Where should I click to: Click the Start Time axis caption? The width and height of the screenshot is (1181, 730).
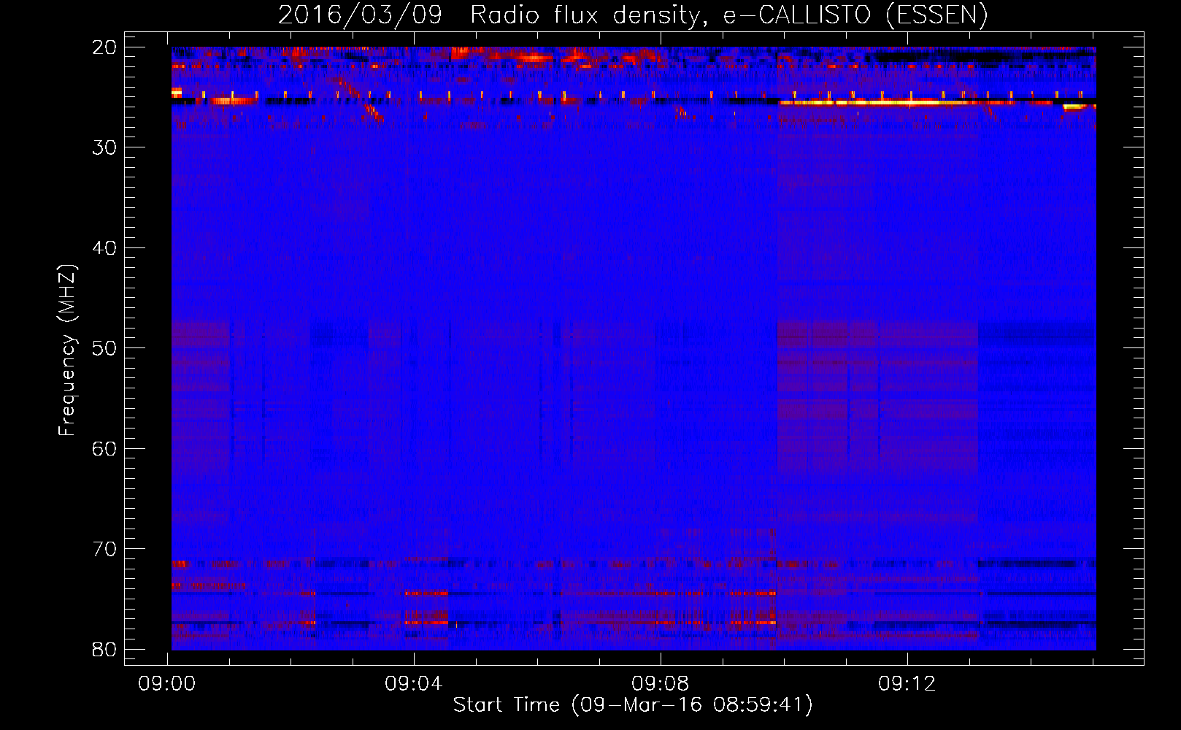pyautogui.click(x=633, y=705)
